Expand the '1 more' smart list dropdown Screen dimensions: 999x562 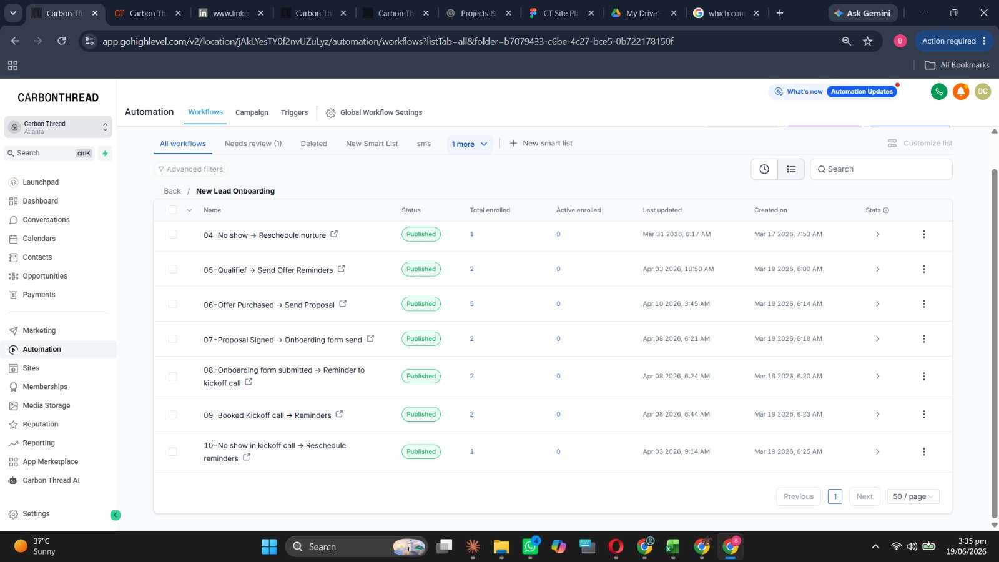point(470,144)
